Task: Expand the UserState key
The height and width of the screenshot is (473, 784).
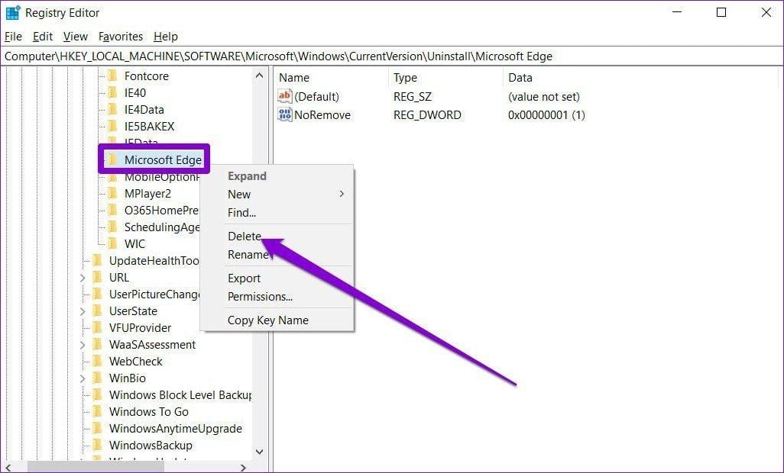Action: (83, 311)
